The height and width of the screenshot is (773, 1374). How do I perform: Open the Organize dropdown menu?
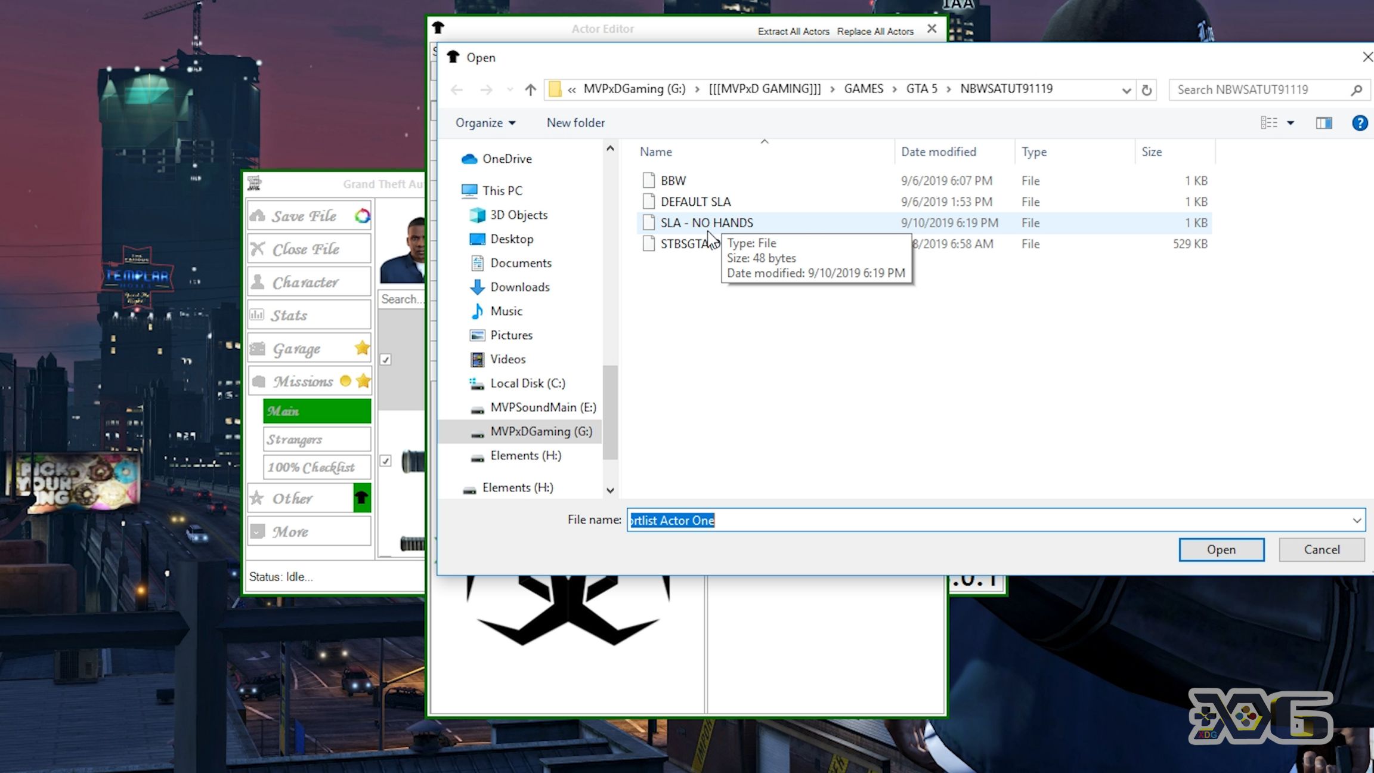pos(485,123)
